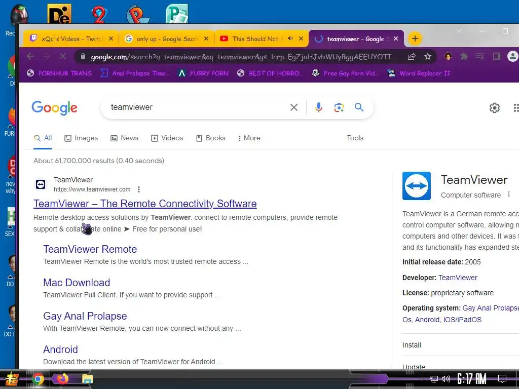Open the TeamViewer Remote sitelink
The height and width of the screenshot is (389, 519).
(x=90, y=249)
